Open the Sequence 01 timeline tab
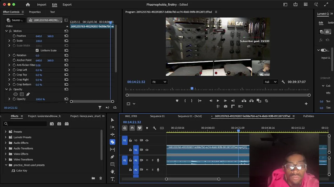The image size is (334, 187). 157,116
